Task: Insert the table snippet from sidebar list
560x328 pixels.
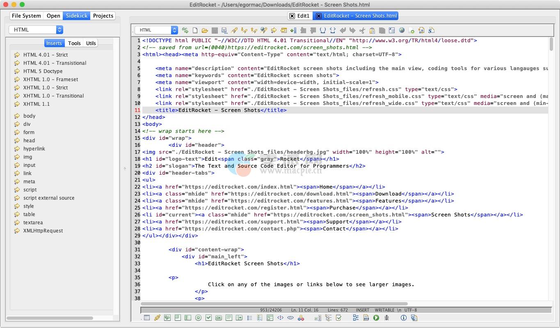Action: point(29,214)
